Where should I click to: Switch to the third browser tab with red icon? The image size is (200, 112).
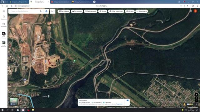(x=60, y=2)
